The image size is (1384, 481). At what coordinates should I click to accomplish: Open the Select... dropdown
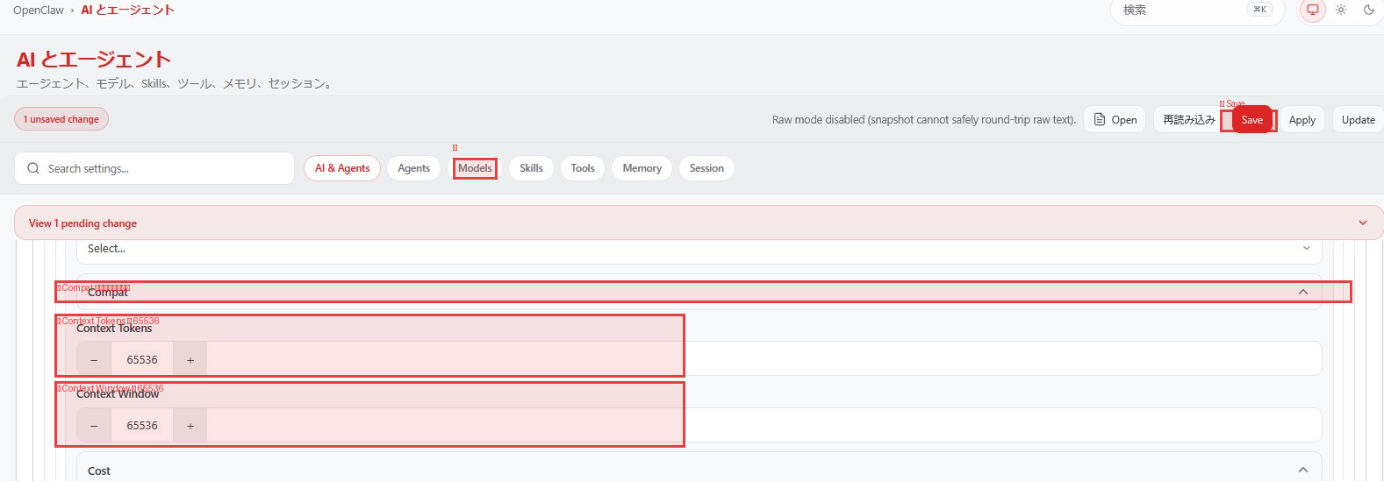699,249
